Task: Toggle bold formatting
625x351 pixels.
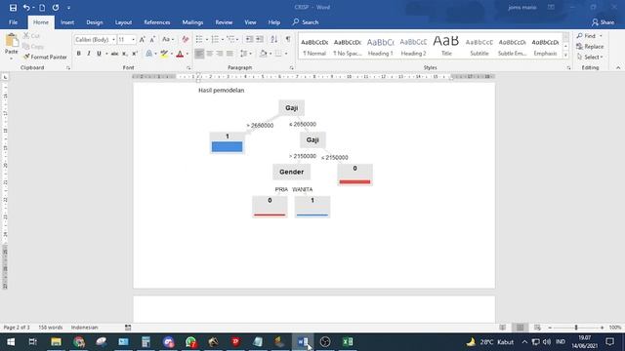Action: click(x=78, y=54)
